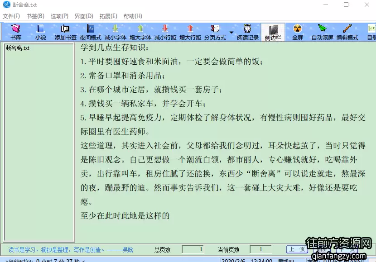Go to previous page with 上一页
376x262 pixels.
pos(297,249)
